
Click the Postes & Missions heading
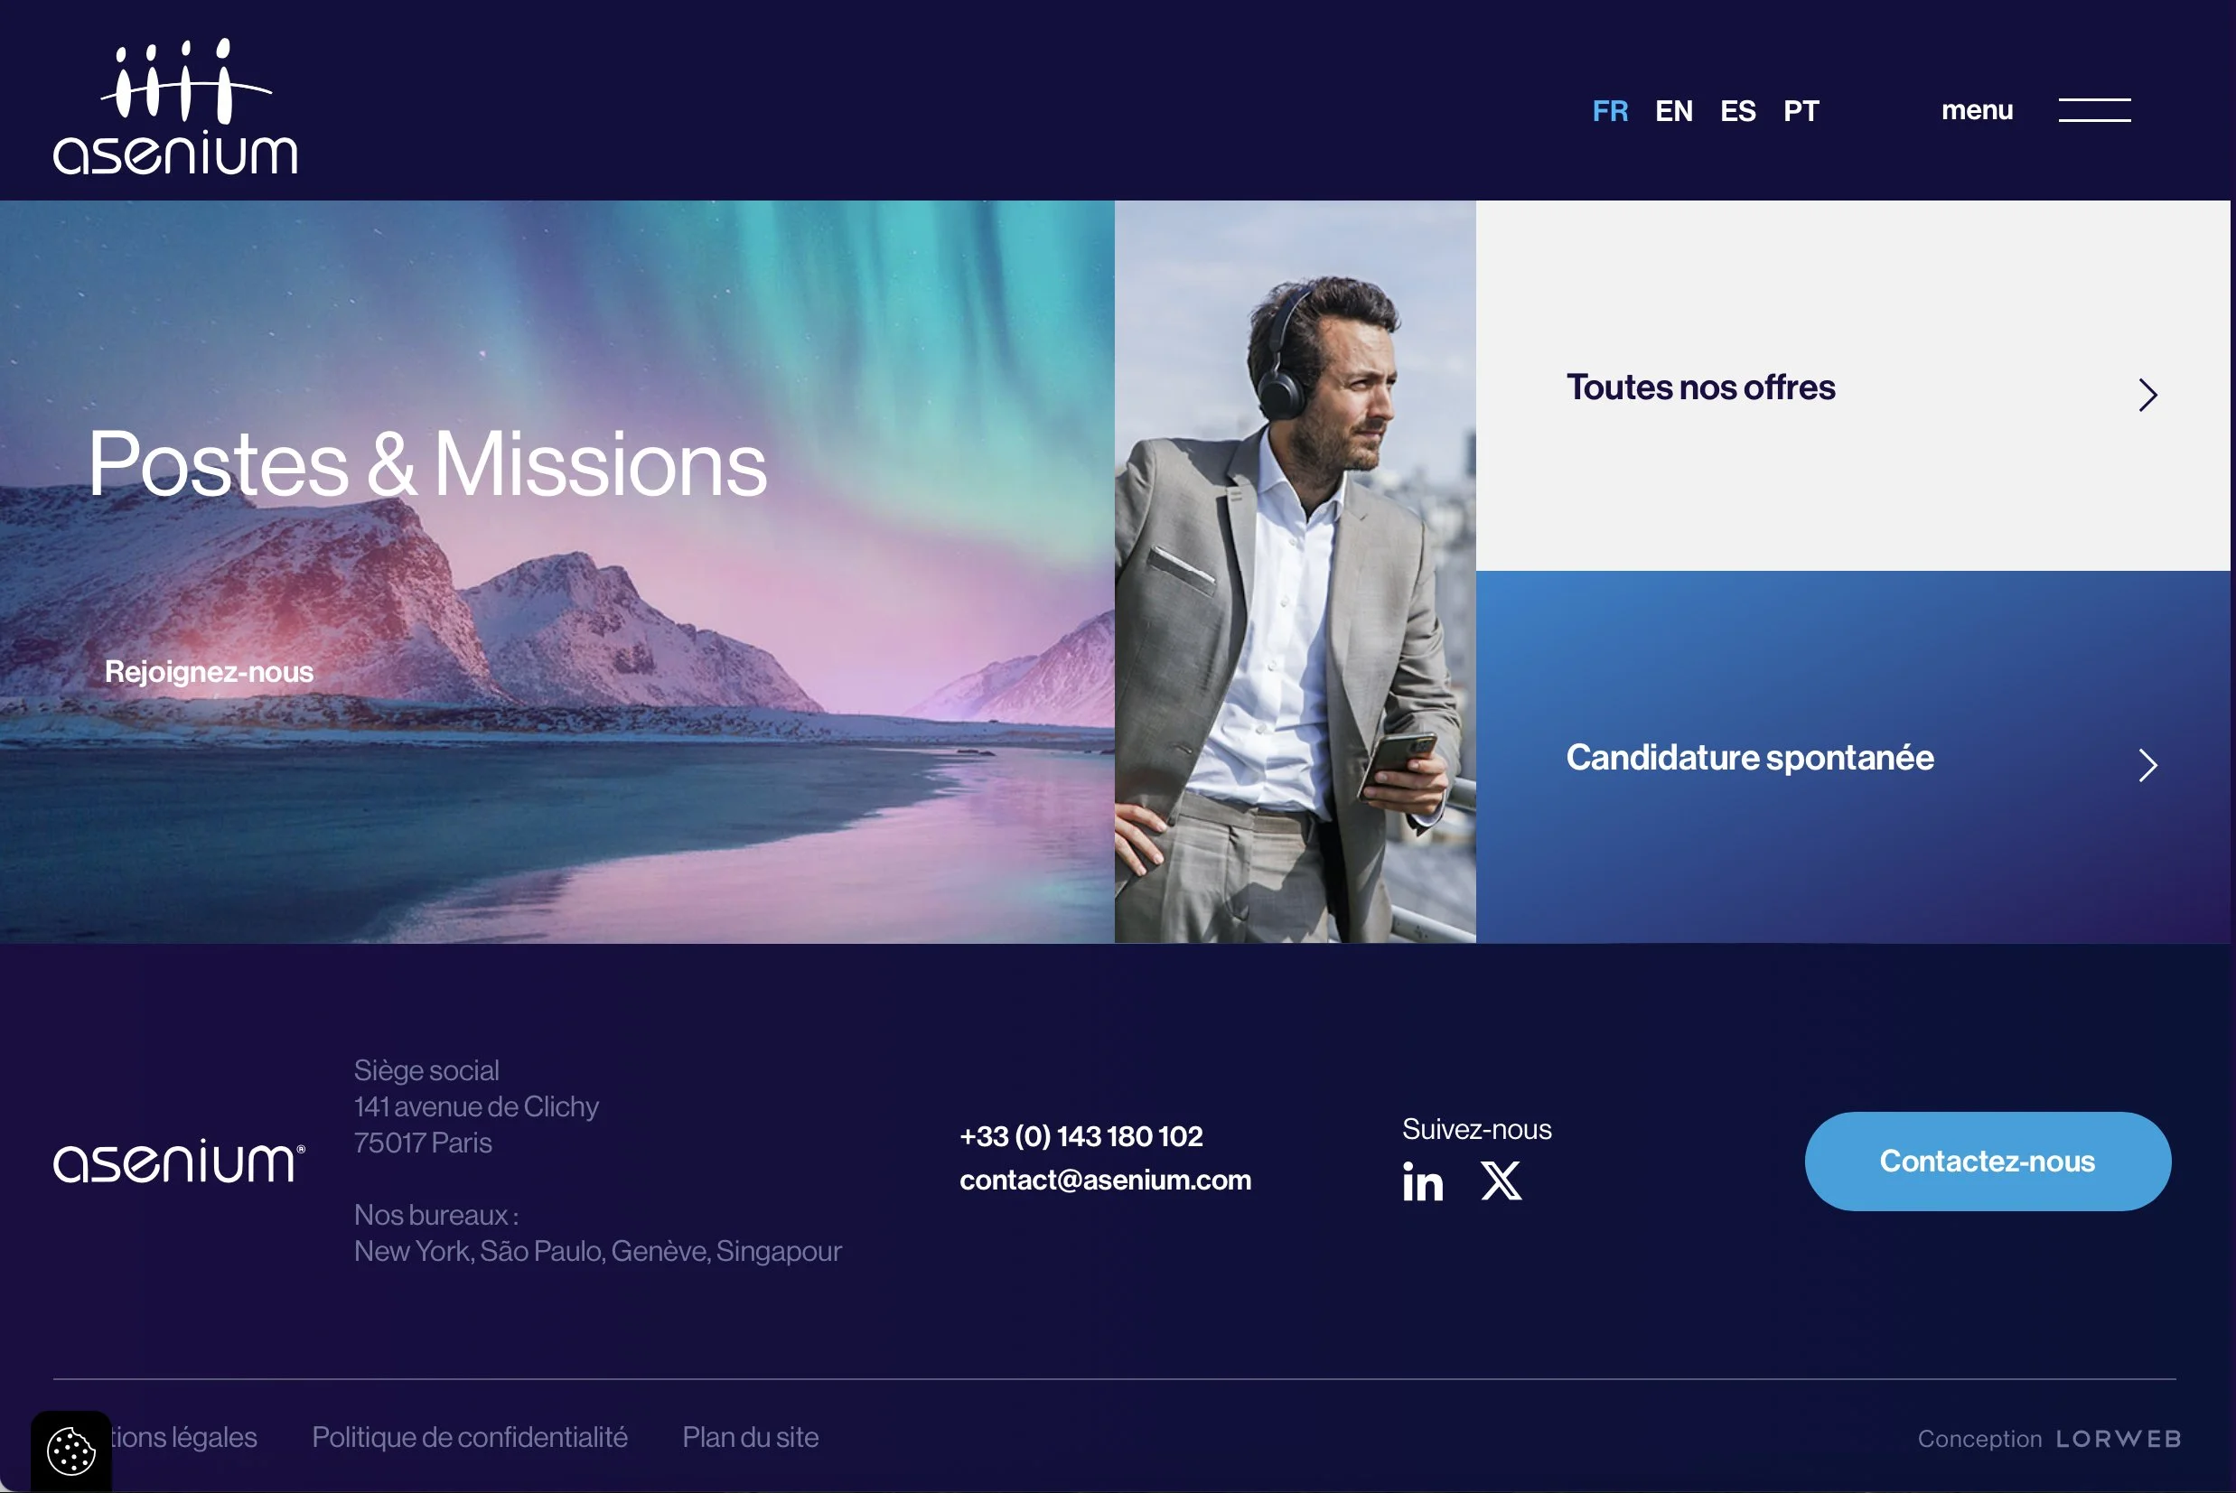click(x=427, y=463)
